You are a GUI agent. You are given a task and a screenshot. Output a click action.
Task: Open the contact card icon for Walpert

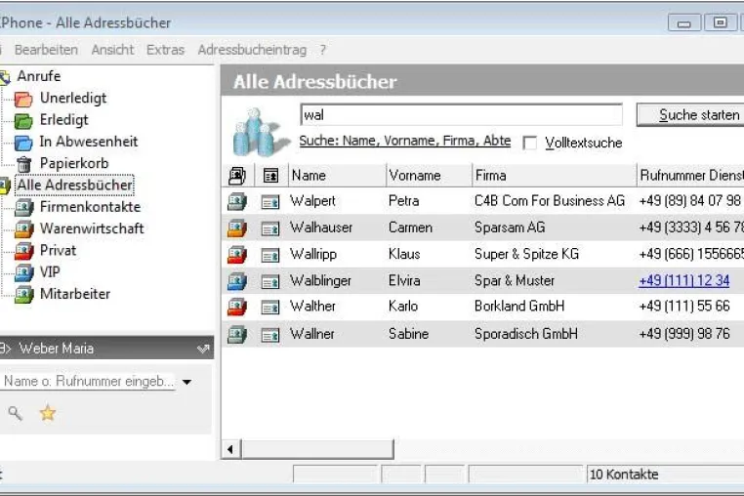270,203
